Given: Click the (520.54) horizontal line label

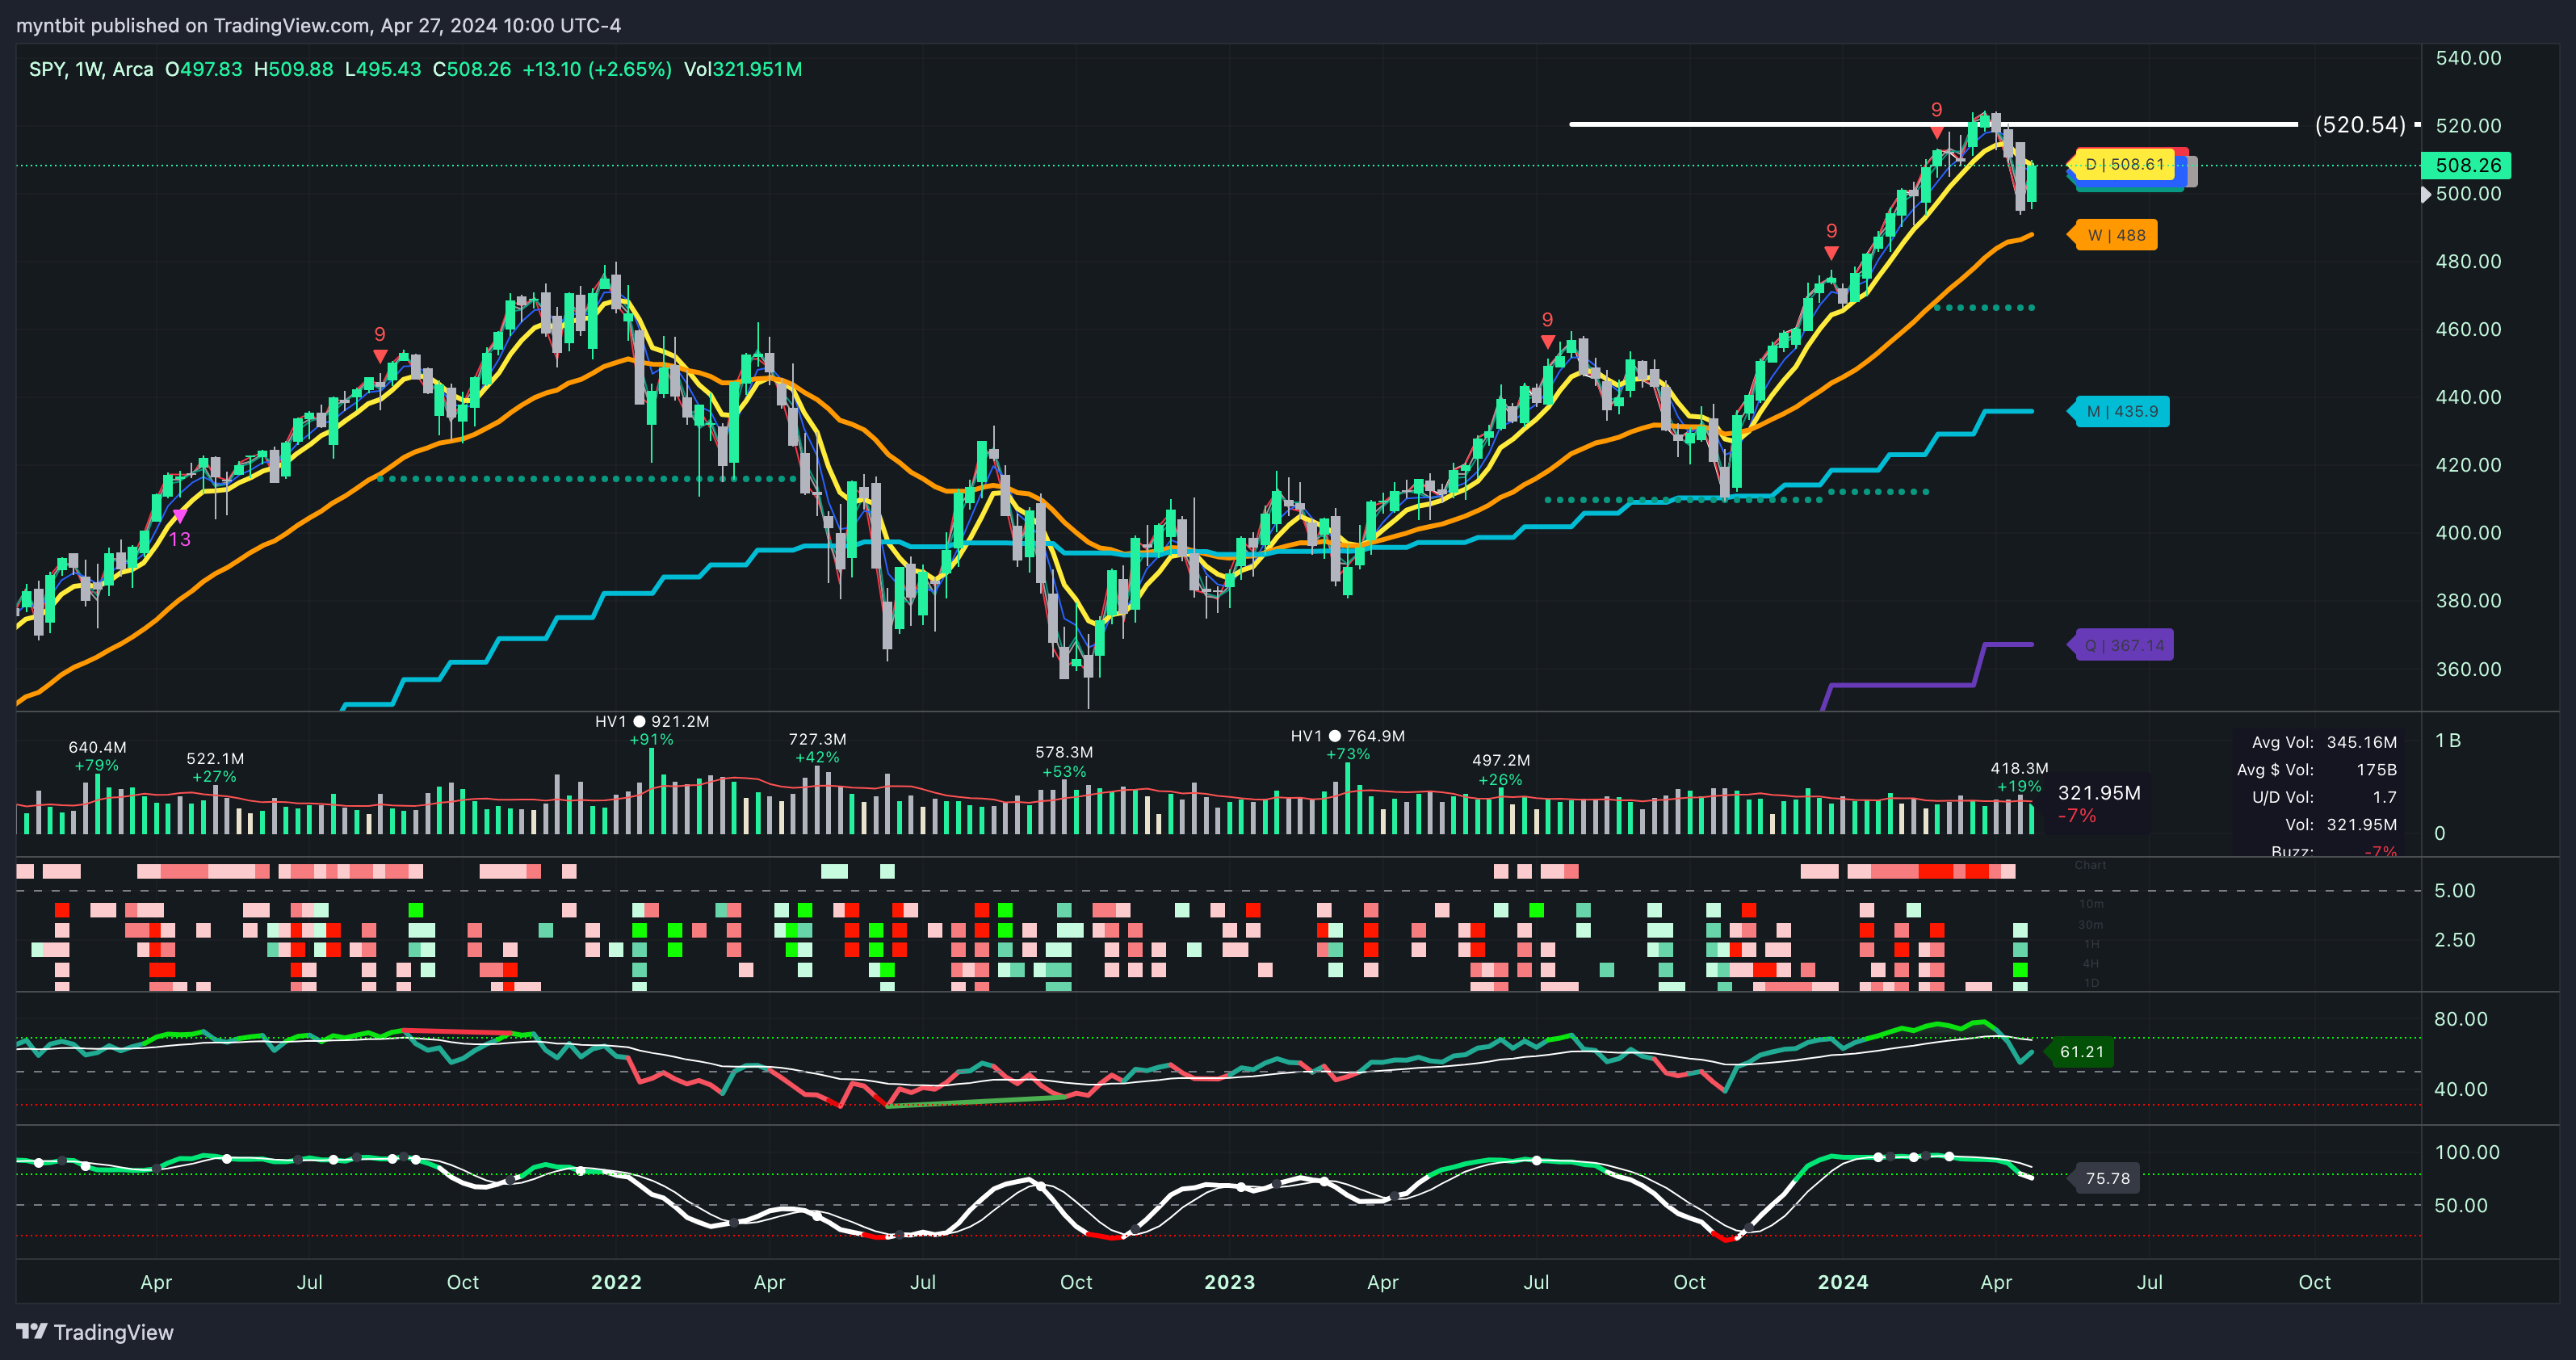Looking at the screenshot, I should pos(2359,125).
